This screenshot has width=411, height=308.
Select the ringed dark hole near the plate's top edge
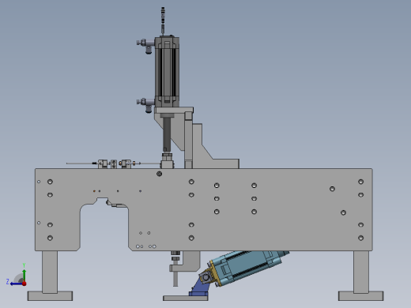159,174
